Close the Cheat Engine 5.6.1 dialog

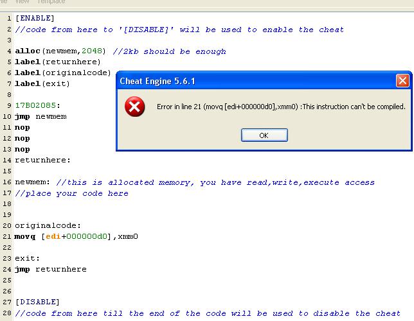coord(402,80)
